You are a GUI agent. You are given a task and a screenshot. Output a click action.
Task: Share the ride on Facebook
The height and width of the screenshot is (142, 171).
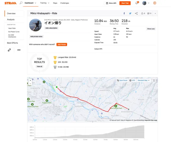coord(124,13)
